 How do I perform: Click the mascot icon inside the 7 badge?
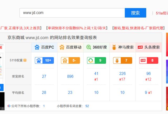pyautogui.click(x=117, y=61)
